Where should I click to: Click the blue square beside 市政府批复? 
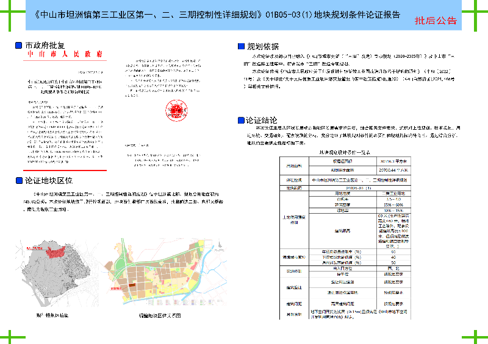coord(18,46)
